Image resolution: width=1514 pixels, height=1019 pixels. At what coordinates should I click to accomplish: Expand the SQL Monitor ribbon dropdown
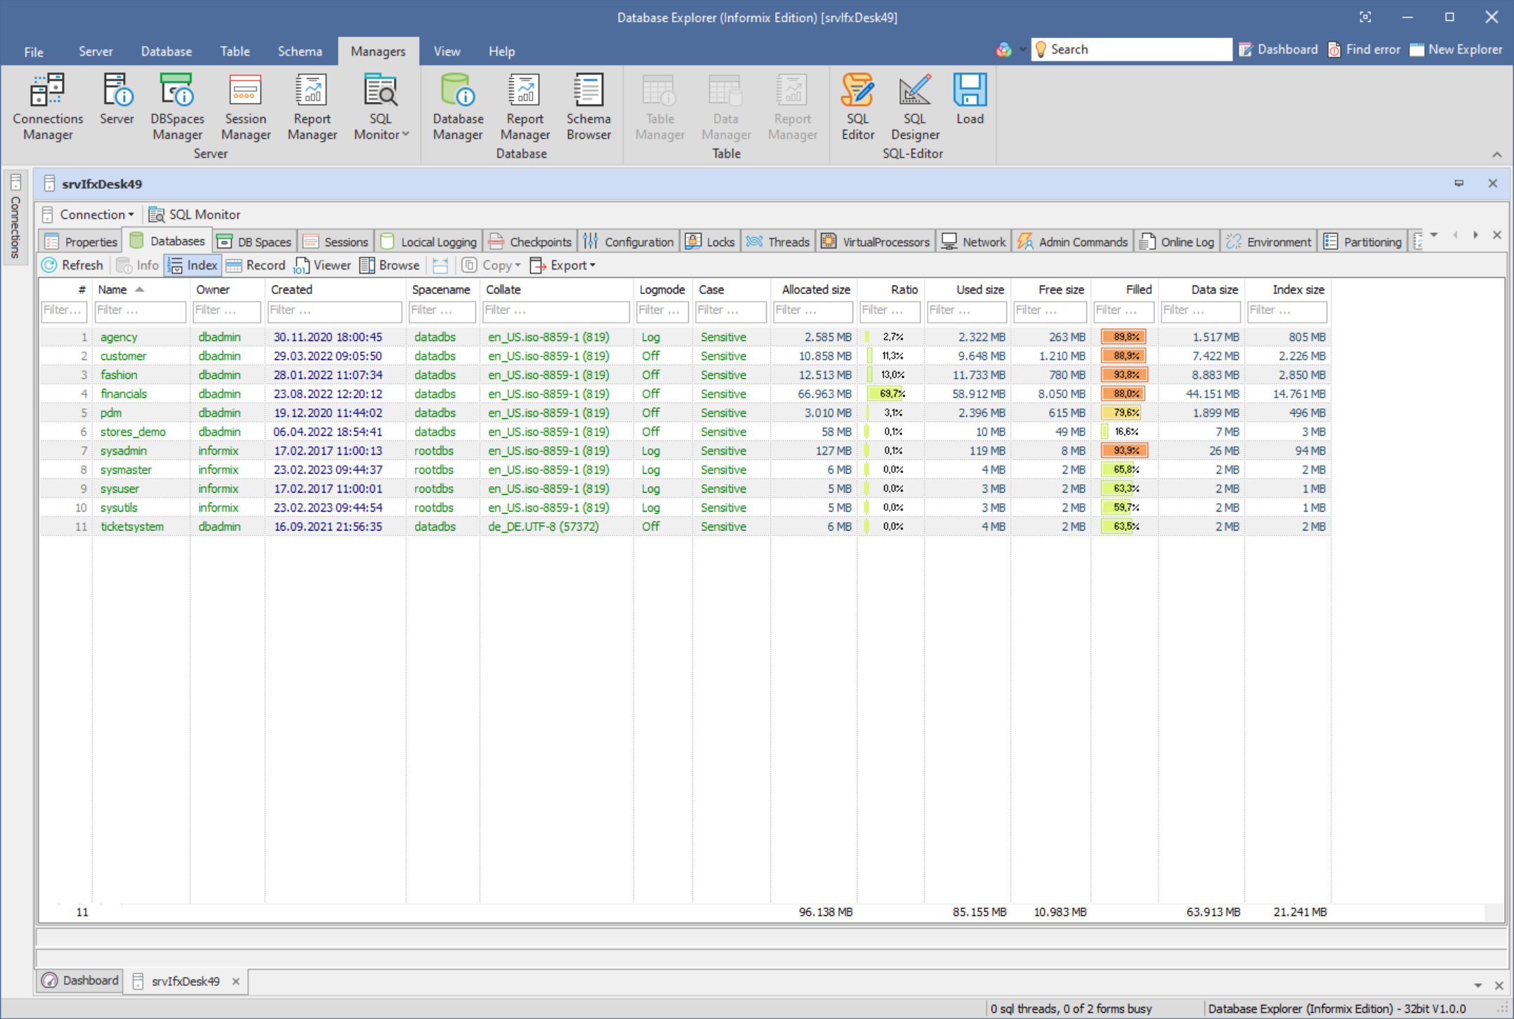406,134
